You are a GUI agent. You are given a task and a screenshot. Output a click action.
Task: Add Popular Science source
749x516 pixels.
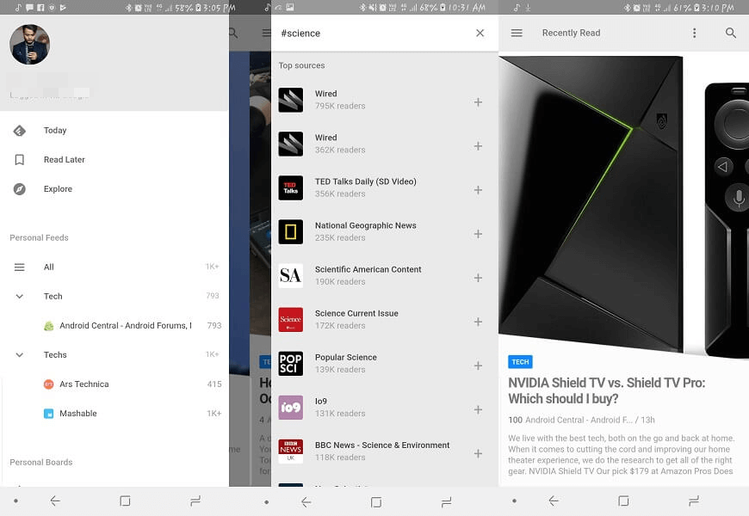click(478, 365)
